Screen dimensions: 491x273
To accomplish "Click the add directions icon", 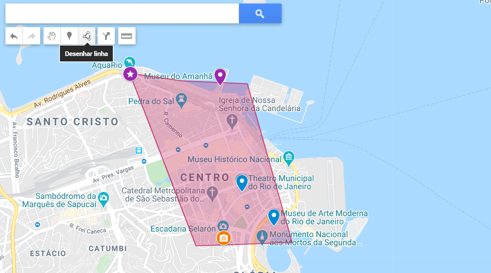I will (x=106, y=36).
